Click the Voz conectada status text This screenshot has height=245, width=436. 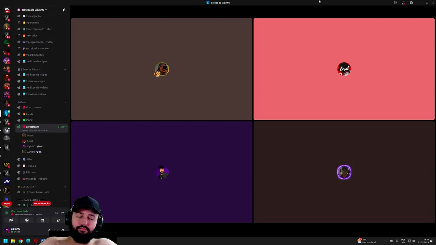coord(19,211)
